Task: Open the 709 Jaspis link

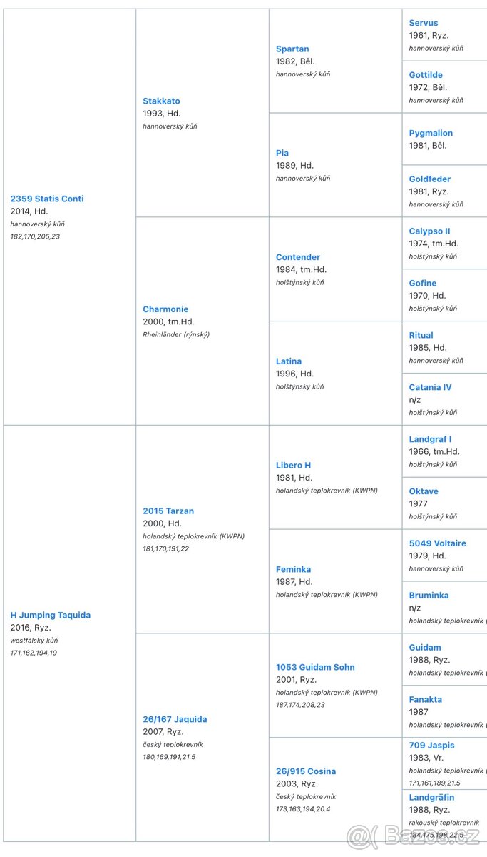Action: pyautogui.click(x=431, y=746)
